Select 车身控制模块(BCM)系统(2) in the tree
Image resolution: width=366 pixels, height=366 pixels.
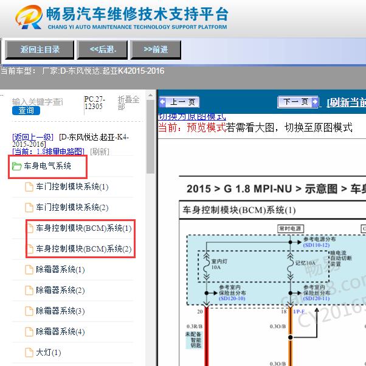(x=83, y=249)
